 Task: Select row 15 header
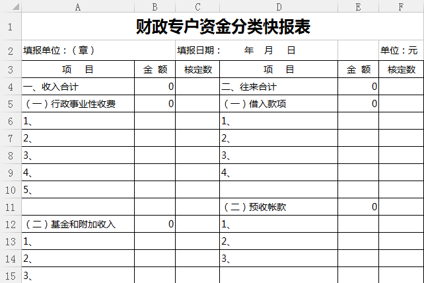click(11, 276)
